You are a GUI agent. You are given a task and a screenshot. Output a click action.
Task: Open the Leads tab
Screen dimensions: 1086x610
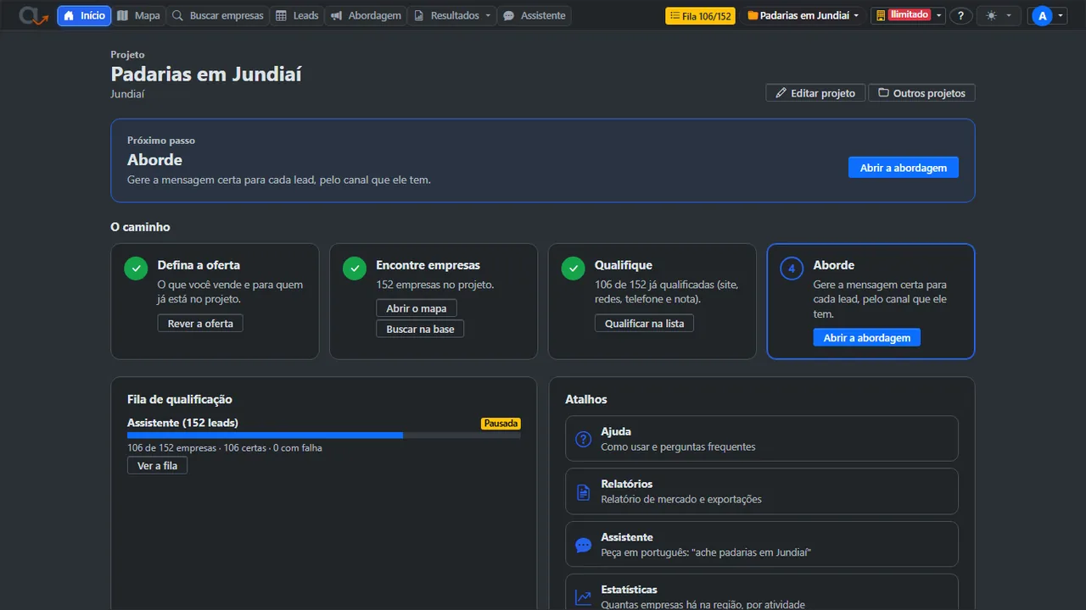pyautogui.click(x=297, y=15)
